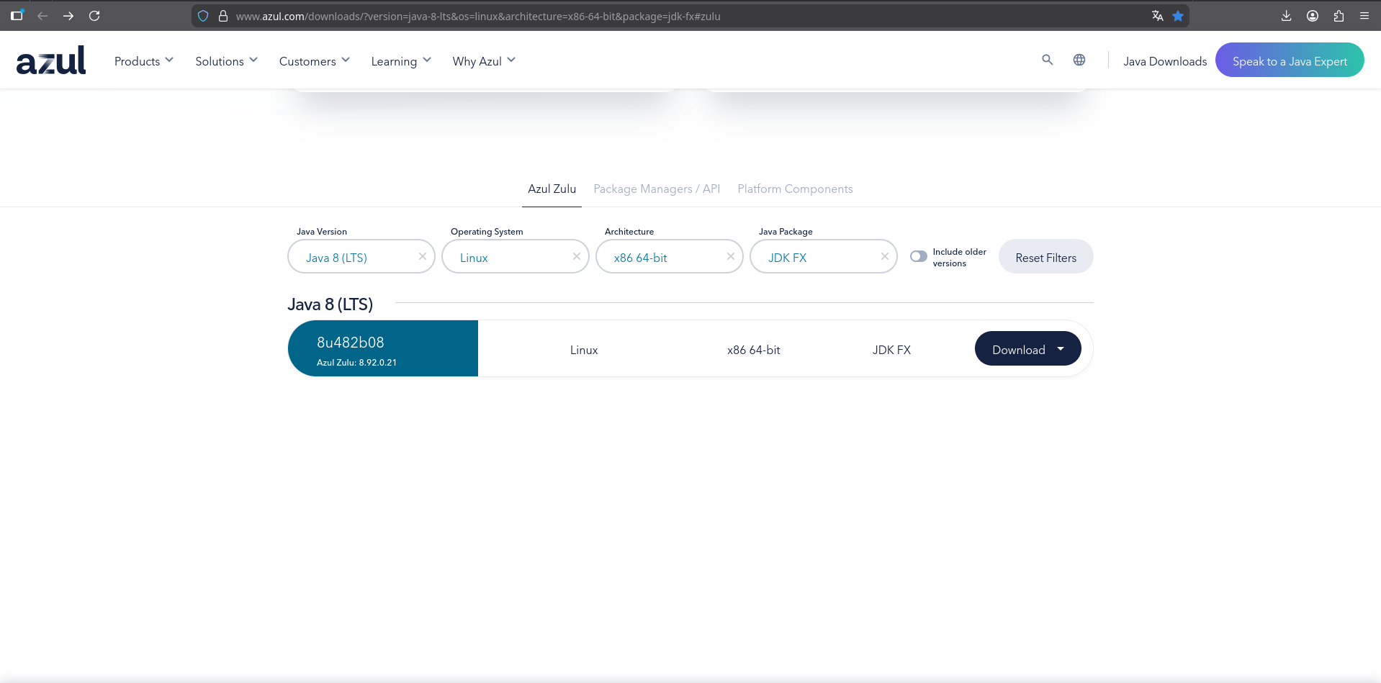Expand the Products menu
Image resolution: width=1381 pixels, height=683 pixels.
[x=144, y=61]
